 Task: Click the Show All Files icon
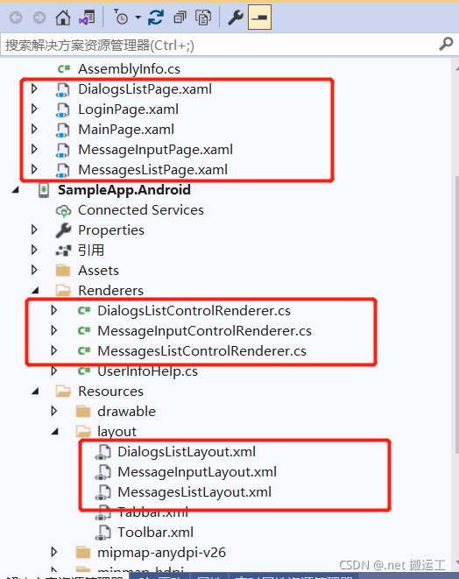[x=202, y=18]
